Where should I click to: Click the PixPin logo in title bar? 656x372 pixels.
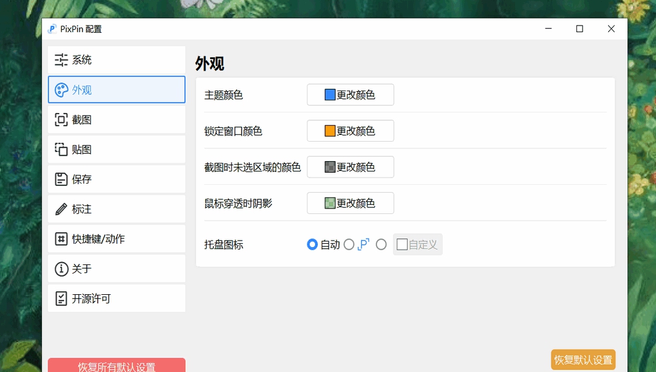tap(52, 29)
